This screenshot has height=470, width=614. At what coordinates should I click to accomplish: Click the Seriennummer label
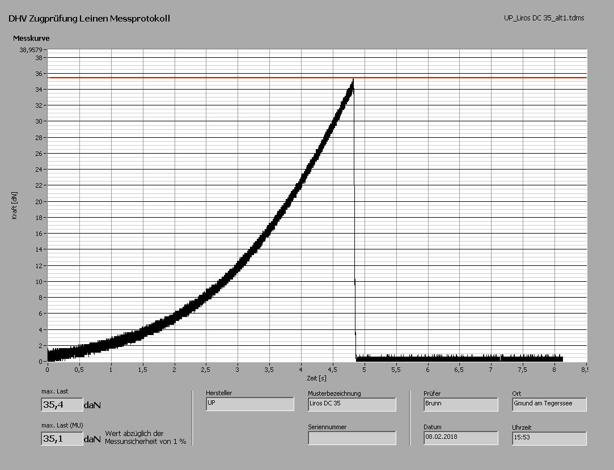(x=327, y=427)
